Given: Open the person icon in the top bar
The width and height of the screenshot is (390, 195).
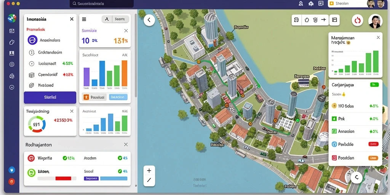Looking at the screenshot, I should (301, 3).
